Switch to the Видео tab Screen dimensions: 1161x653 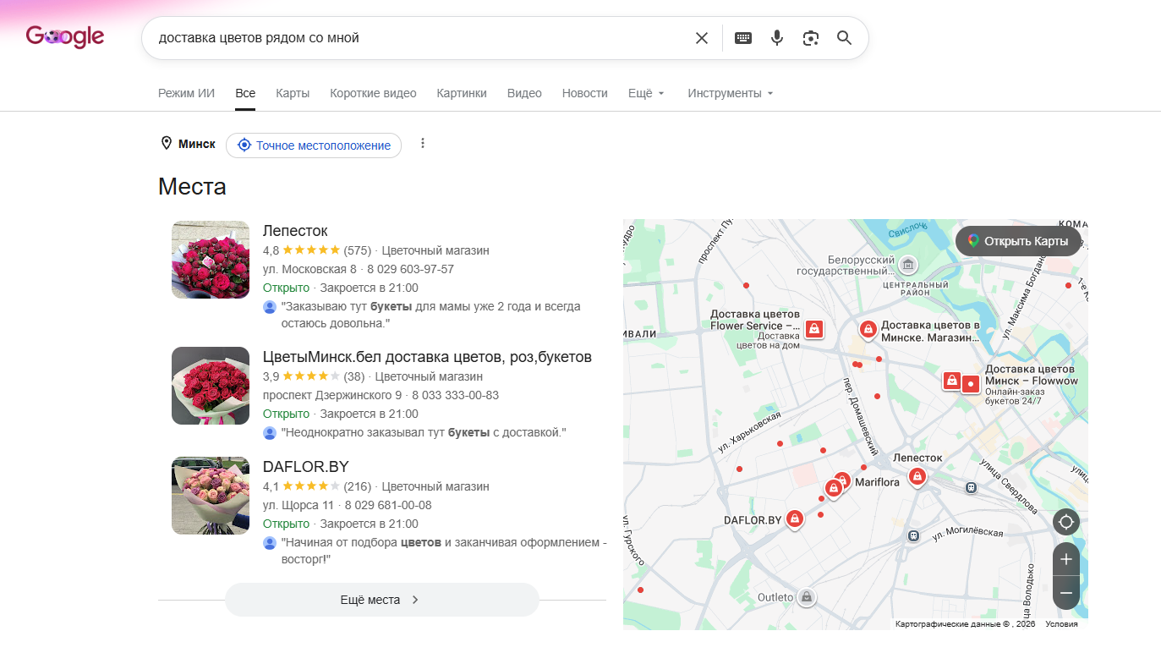(524, 93)
